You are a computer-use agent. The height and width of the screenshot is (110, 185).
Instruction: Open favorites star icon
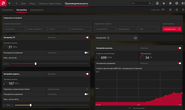164,3
